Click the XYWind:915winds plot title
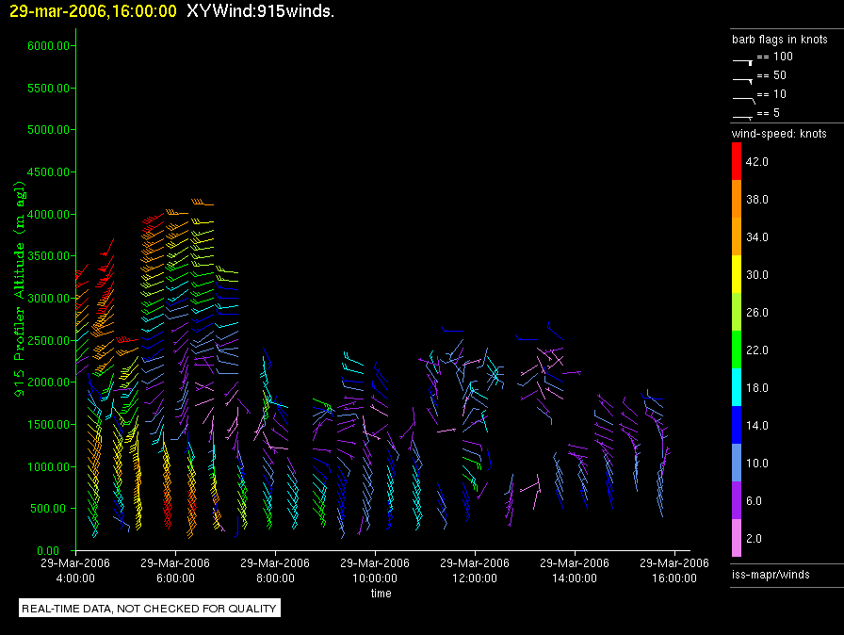 click(261, 11)
